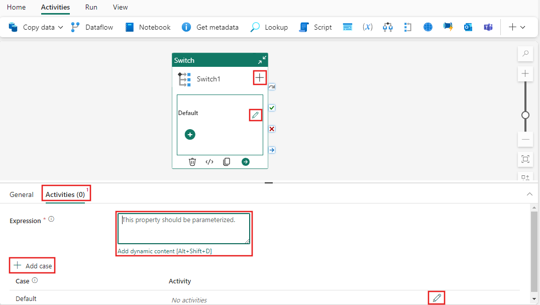Image resolution: width=540 pixels, height=305 pixels.
Task: Collapse the properties pane with the chevron
Action: (x=529, y=193)
